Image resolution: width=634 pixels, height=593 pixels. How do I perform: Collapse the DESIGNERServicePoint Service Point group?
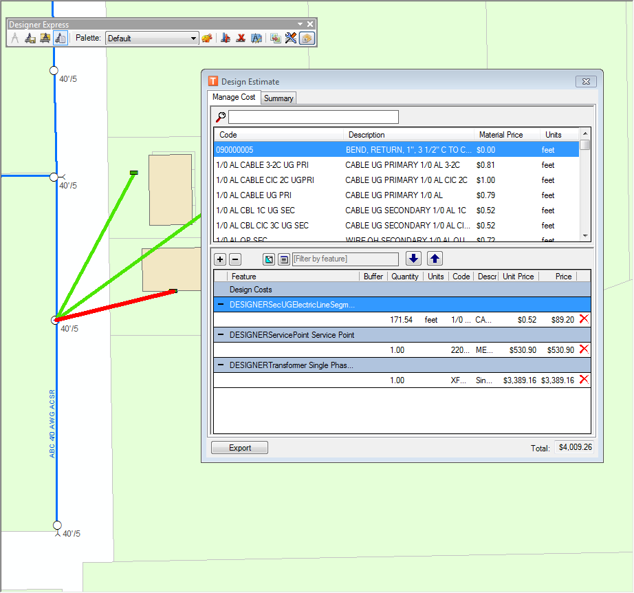pyautogui.click(x=221, y=334)
